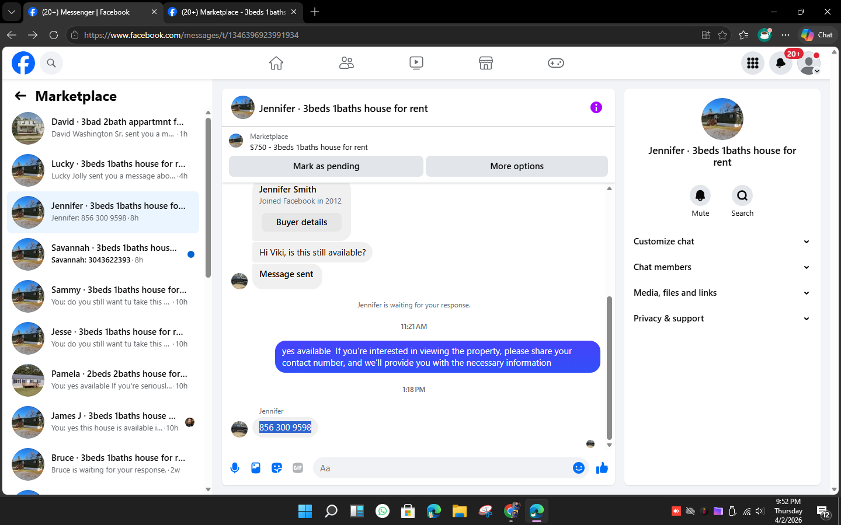The height and width of the screenshot is (525, 841).
Task: Click Jennifer's listing photo in right panel
Action: pyautogui.click(x=722, y=119)
